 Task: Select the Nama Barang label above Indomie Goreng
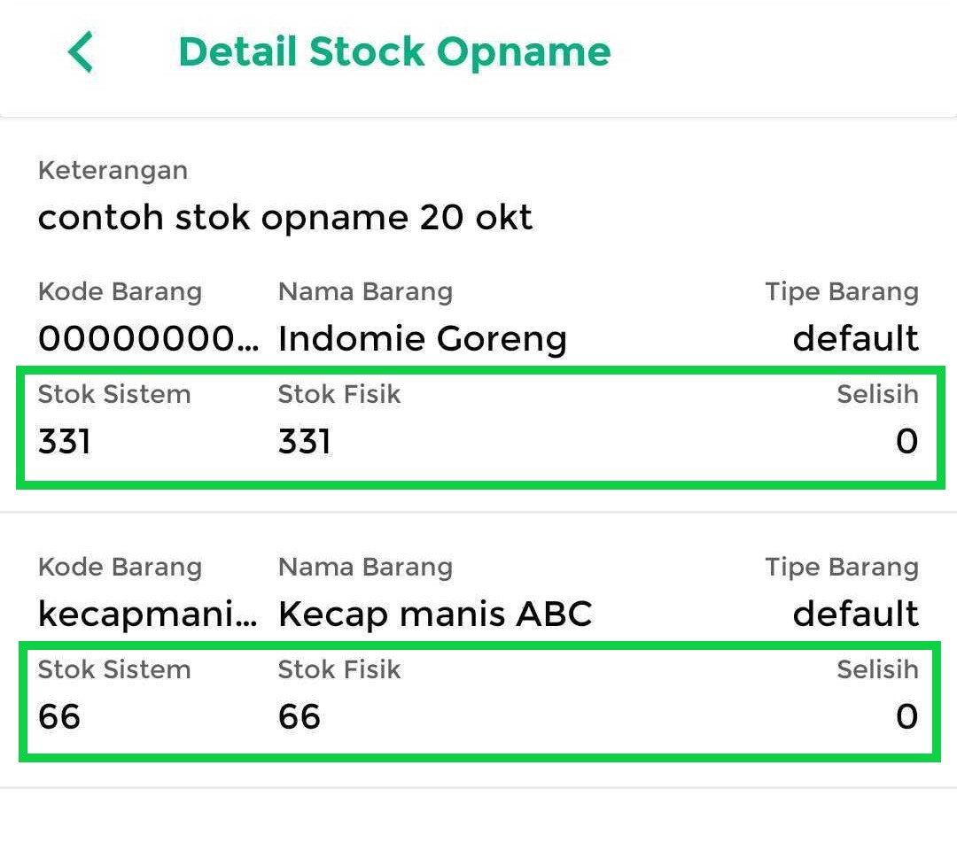point(365,291)
